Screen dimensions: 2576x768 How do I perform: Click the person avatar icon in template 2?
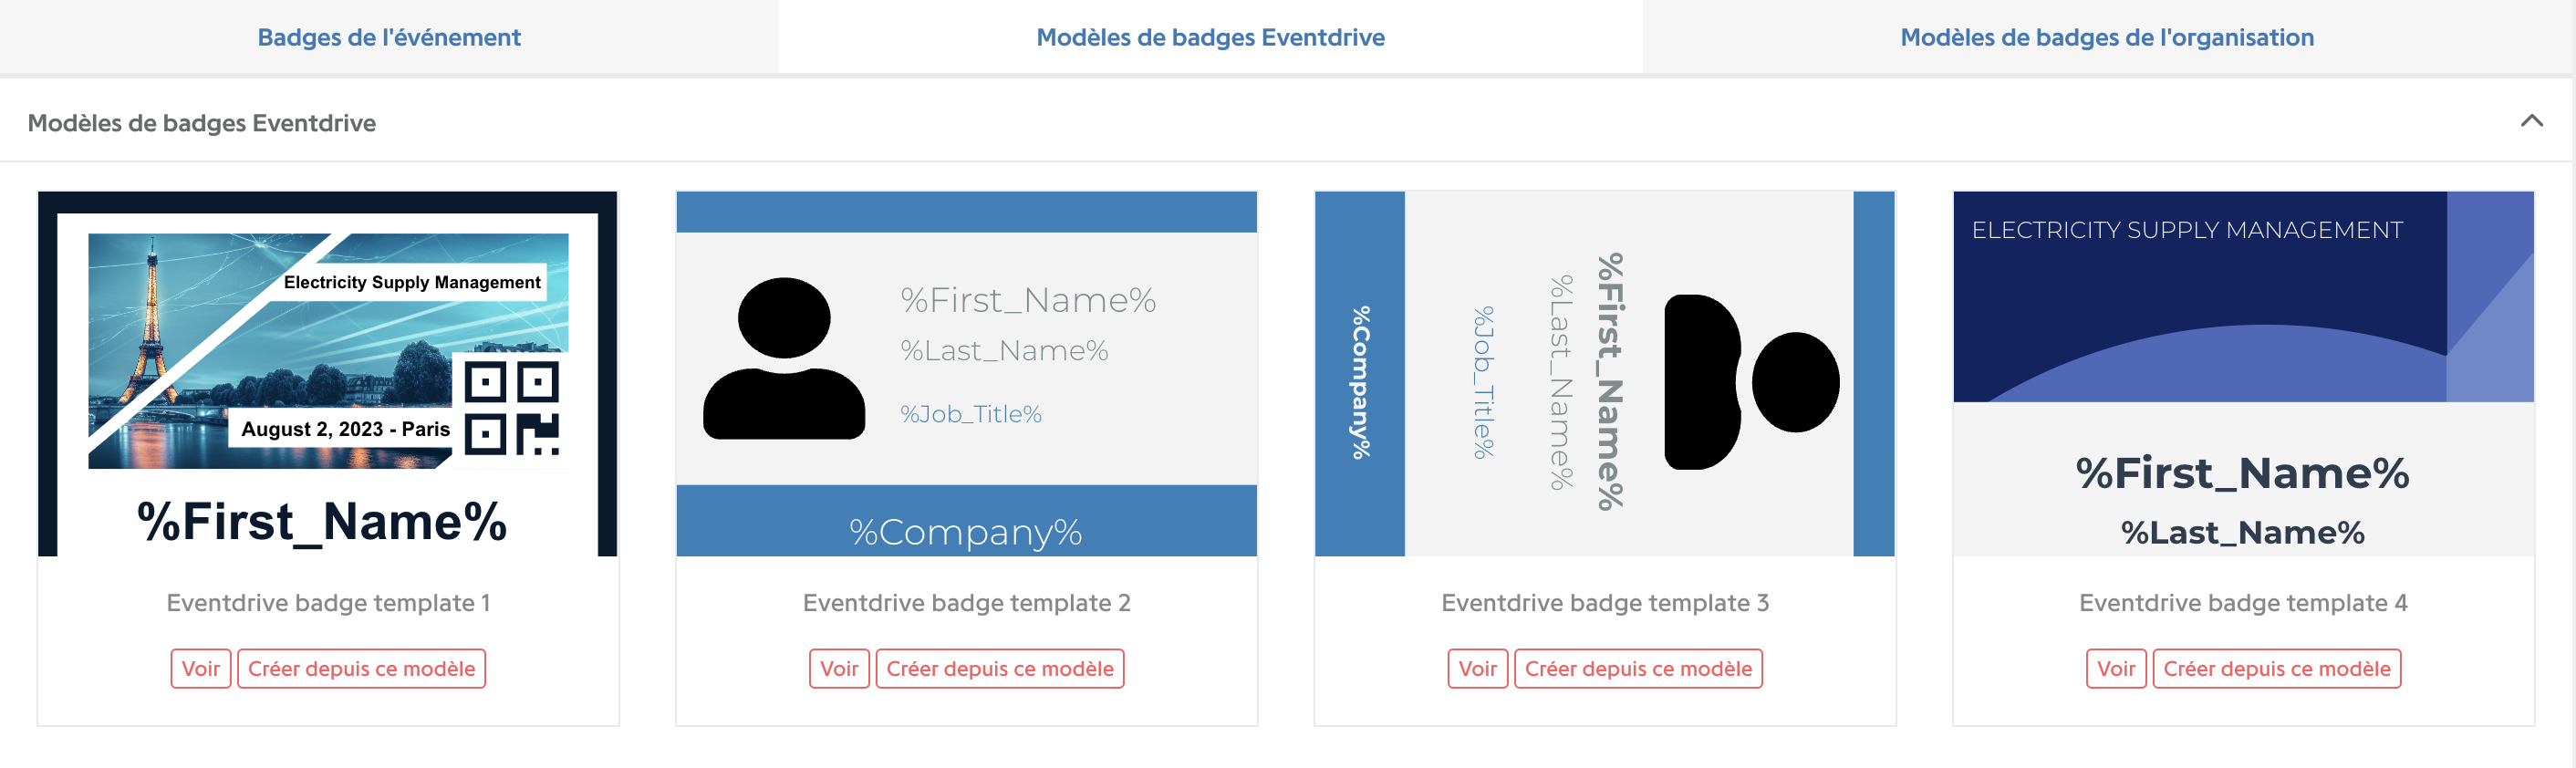pos(784,358)
